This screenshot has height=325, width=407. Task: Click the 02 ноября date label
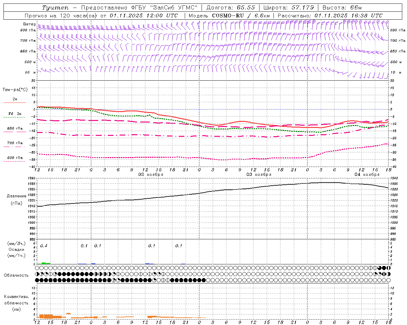[x=150, y=175]
